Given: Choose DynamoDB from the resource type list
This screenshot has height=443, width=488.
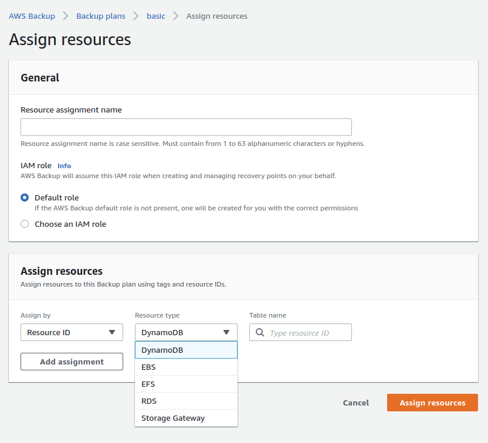Looking at the screenshot, I should [x=186, y=350].
